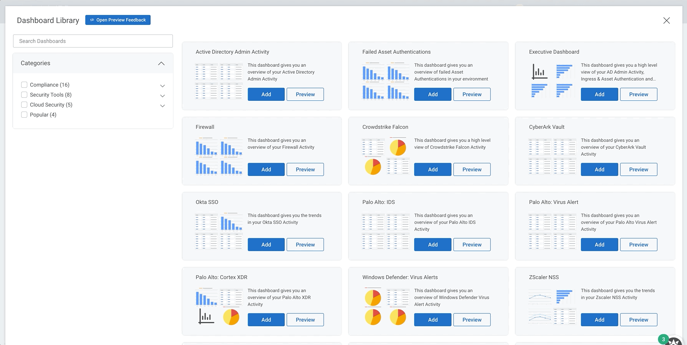Focus the Search Dashboards field
This screenshot has width=687, height=345.
coord(93,41)
